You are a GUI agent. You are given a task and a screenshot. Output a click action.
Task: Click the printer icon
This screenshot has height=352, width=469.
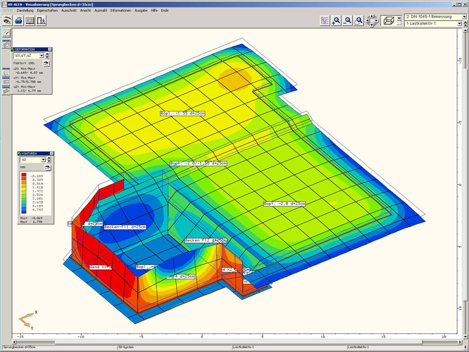(19, 21)
